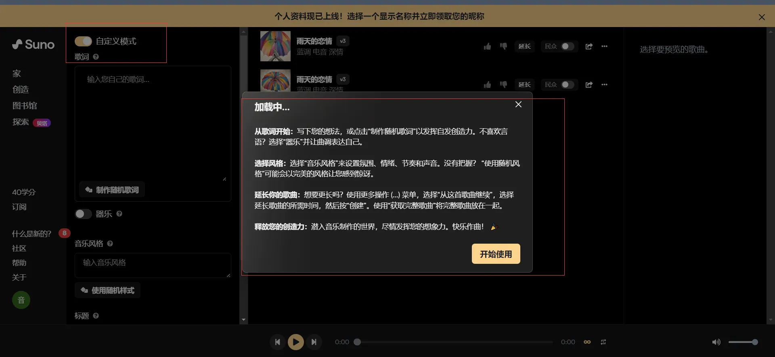775x357 pixels.
Task: Adjust the volume slider
Action: click(743, 342)
